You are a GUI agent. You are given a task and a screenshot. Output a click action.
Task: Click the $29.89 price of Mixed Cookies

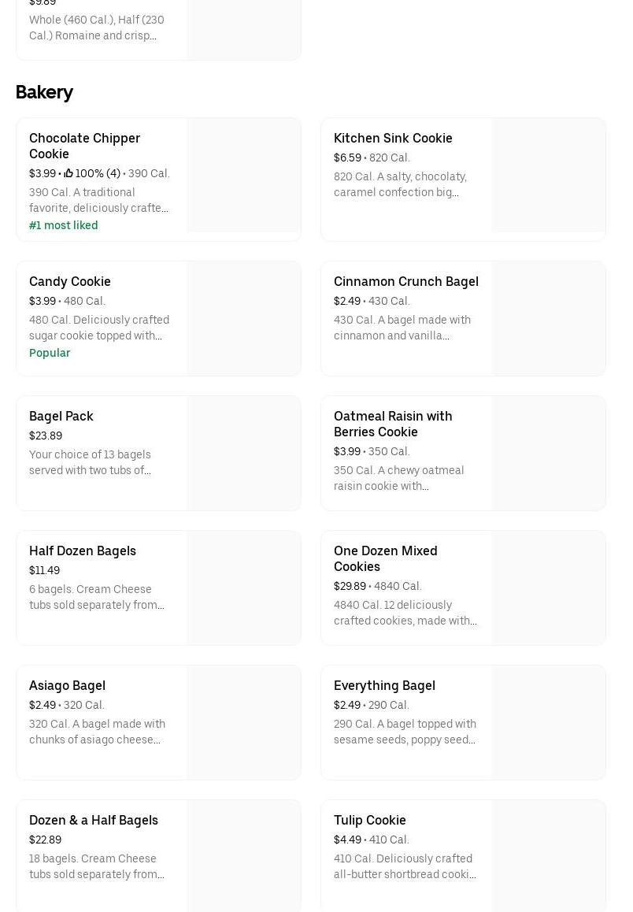coord(350,586)
